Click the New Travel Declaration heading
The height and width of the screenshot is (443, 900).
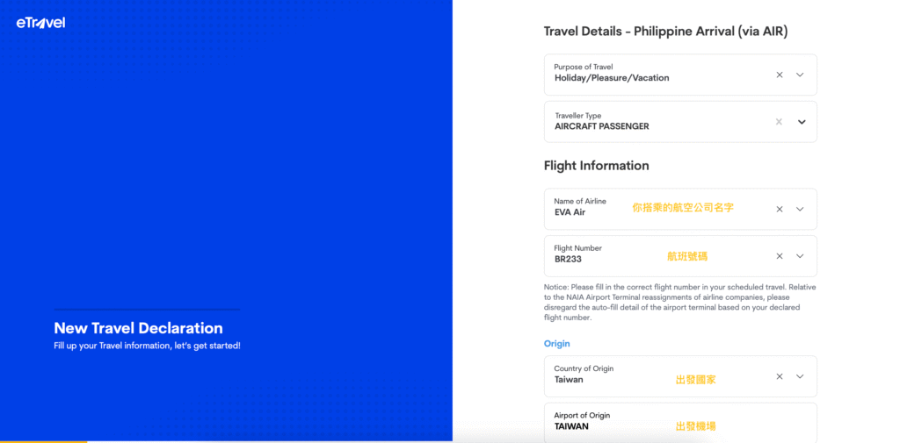pos(138,328)
